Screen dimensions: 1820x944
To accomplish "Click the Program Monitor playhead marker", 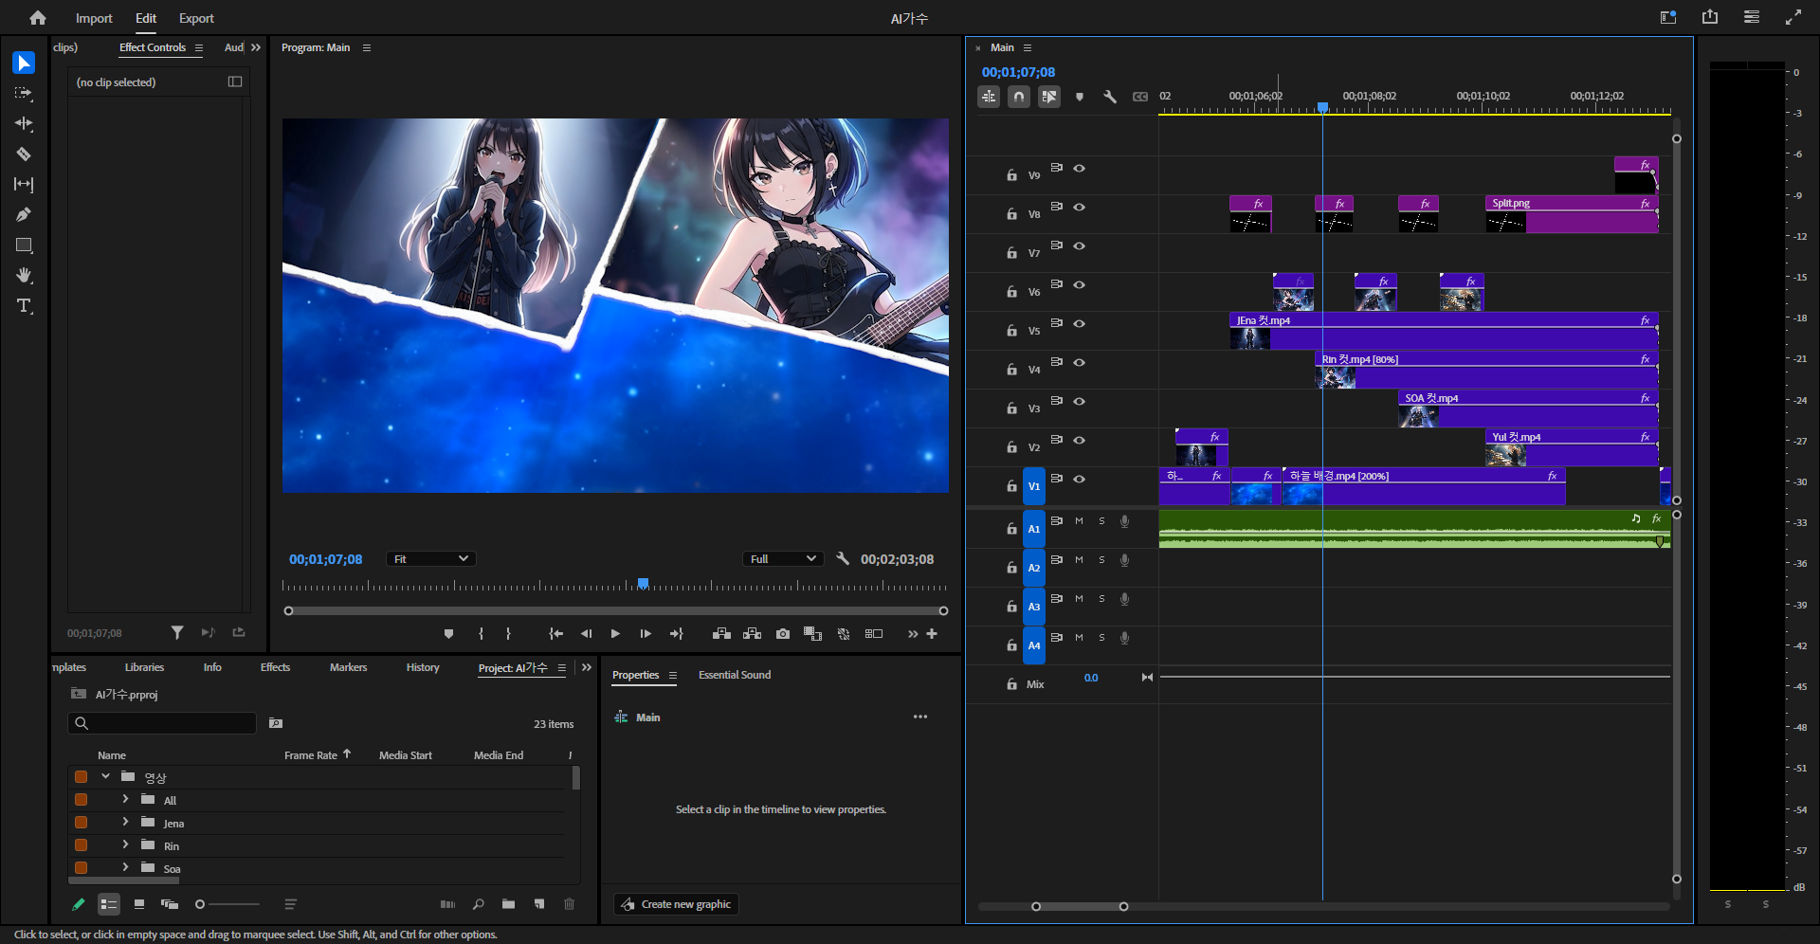I will (x=643, y=583).
